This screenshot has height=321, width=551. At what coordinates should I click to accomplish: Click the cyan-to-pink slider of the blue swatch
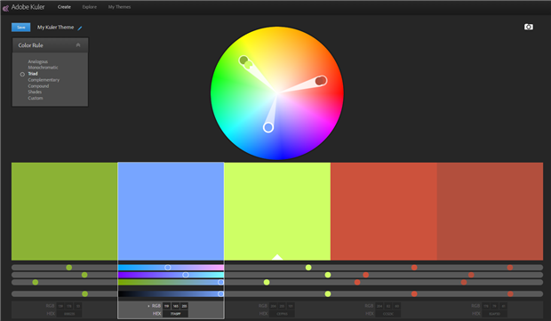pyautogui.click(x=171, y=268)
